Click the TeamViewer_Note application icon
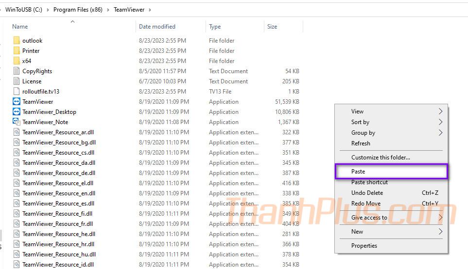The width and height of the screenshot is (468, 269). click(17, 122)
